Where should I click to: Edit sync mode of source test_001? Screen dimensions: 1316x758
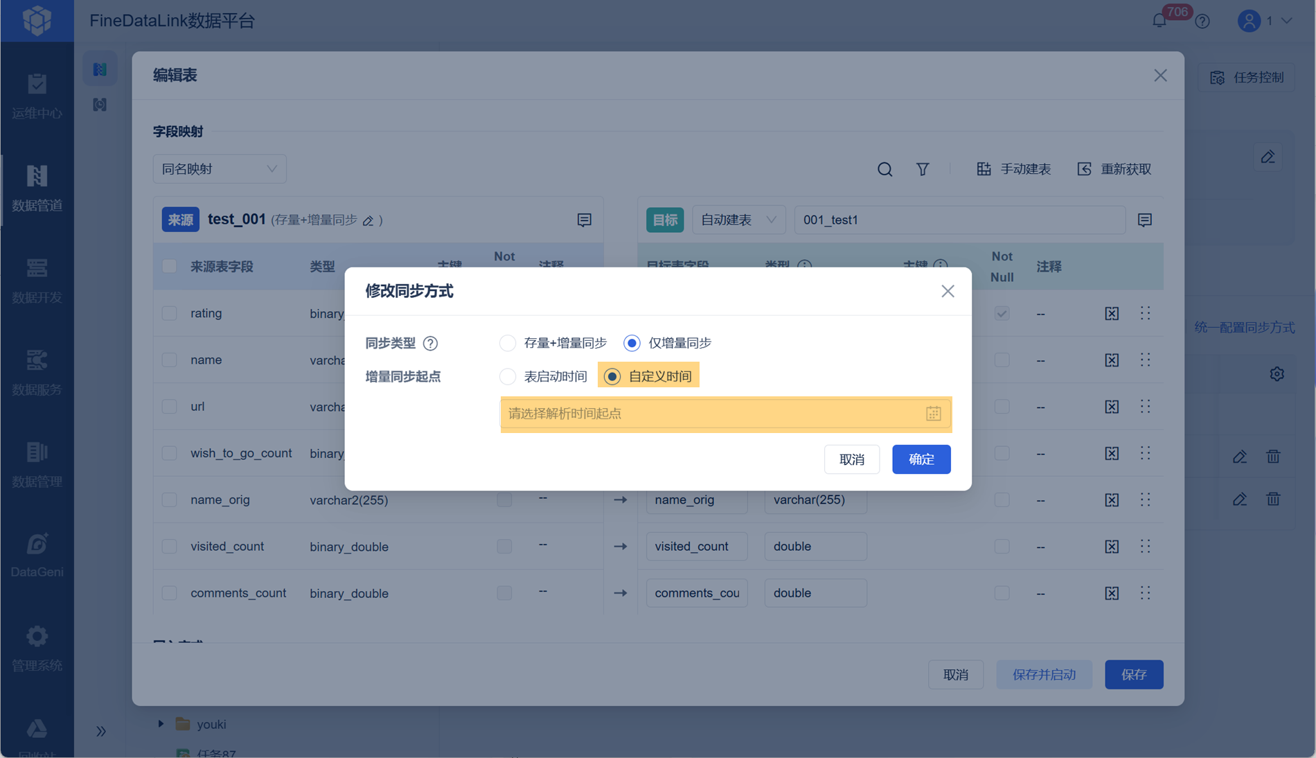coord(368,220)
